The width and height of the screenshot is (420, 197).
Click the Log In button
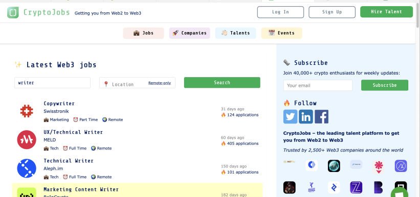tap(280, 12)
